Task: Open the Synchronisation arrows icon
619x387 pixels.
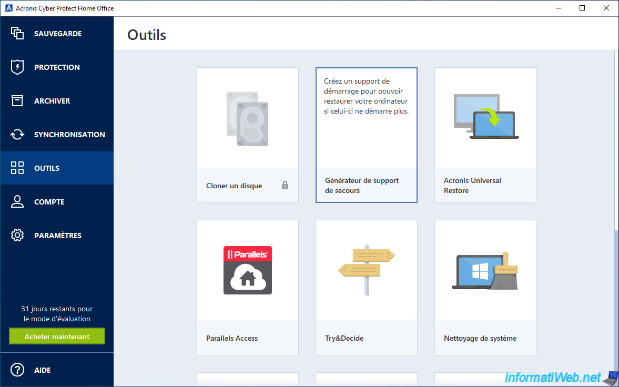Action: (17, 135)
